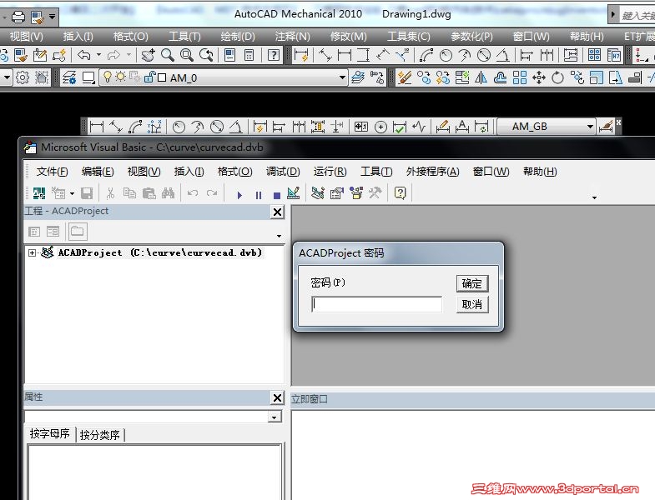Select the Array tool in Modify toolbar
This screenshot has width=655, height=500.
pyautogui.click(x=519, y=77)
